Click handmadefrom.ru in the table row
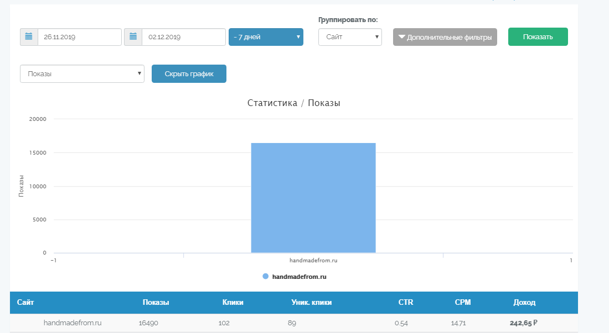Screen dimensions: 609x333 coord(73,323)
